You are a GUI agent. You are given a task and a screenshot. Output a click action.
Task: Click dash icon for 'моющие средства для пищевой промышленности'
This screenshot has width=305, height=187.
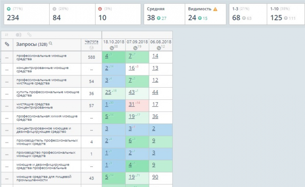point(7,179)
